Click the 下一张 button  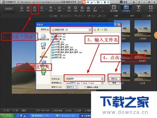tap(15, 110)
